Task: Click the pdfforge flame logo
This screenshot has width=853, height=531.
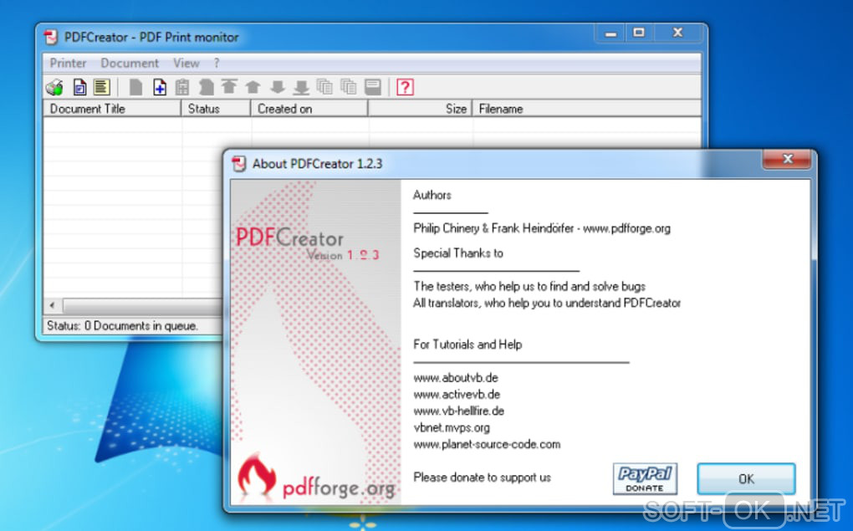Action: point(257,475)
